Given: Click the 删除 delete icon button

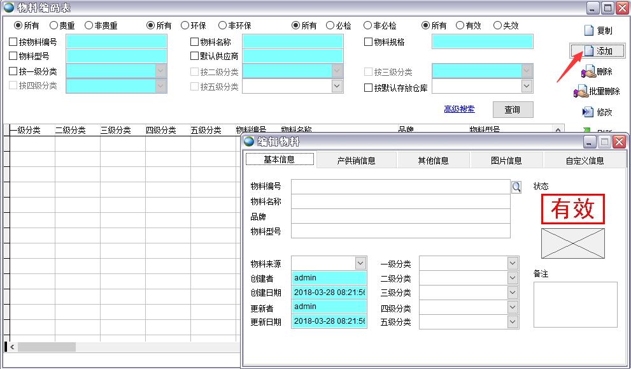Looking at the screenshot, I should click(x=597, y=71).
